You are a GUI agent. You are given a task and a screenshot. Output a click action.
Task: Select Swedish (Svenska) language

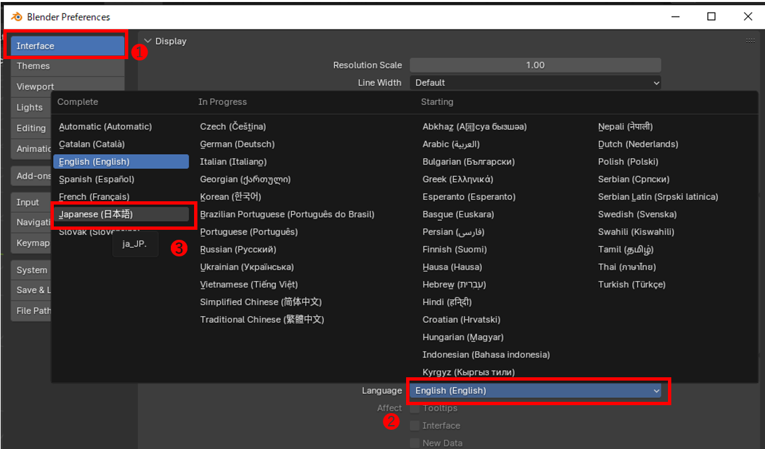click(x=637, y=214)
